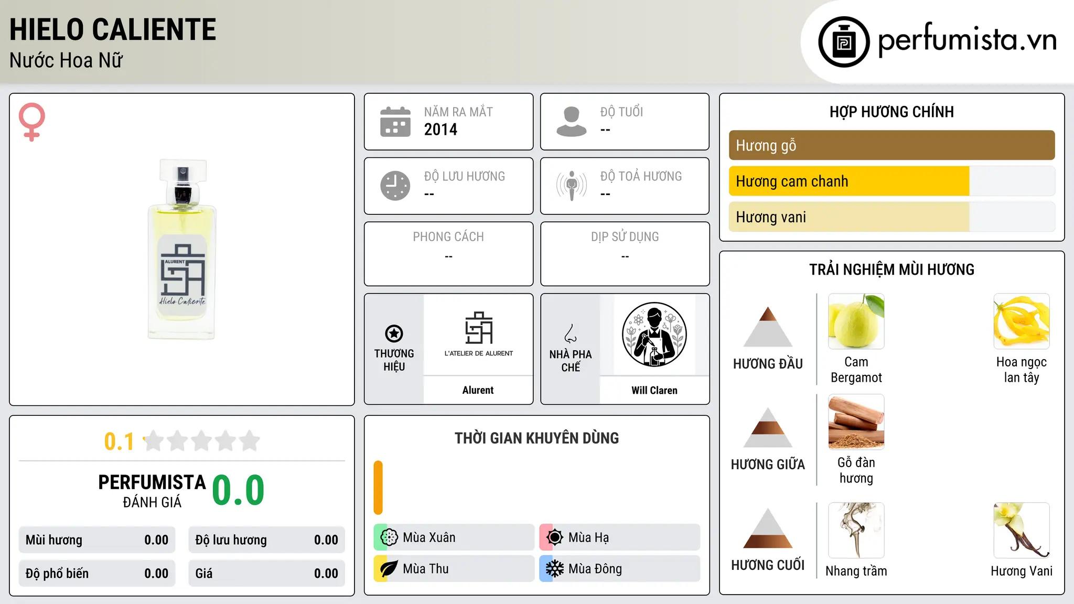
Task: Open the Alurent brand link
Action: click(x=478, y=390)
